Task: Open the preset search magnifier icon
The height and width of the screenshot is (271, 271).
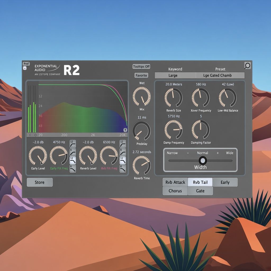Action: pyautogui.click(x=247, y=66)
